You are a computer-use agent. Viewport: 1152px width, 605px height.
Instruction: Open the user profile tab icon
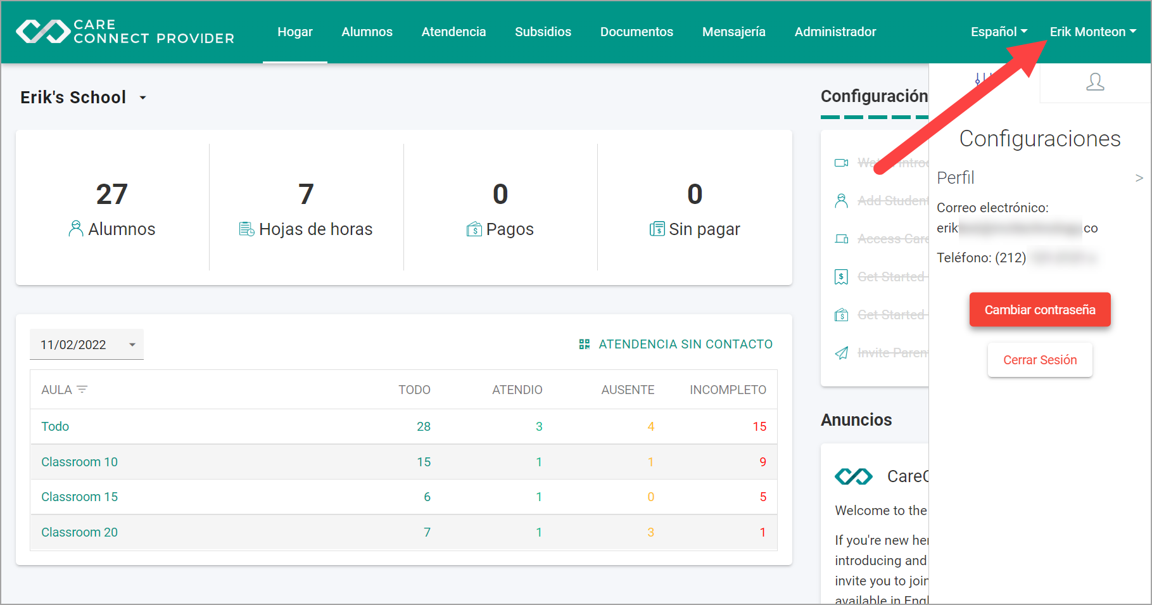coord(1095,82)
